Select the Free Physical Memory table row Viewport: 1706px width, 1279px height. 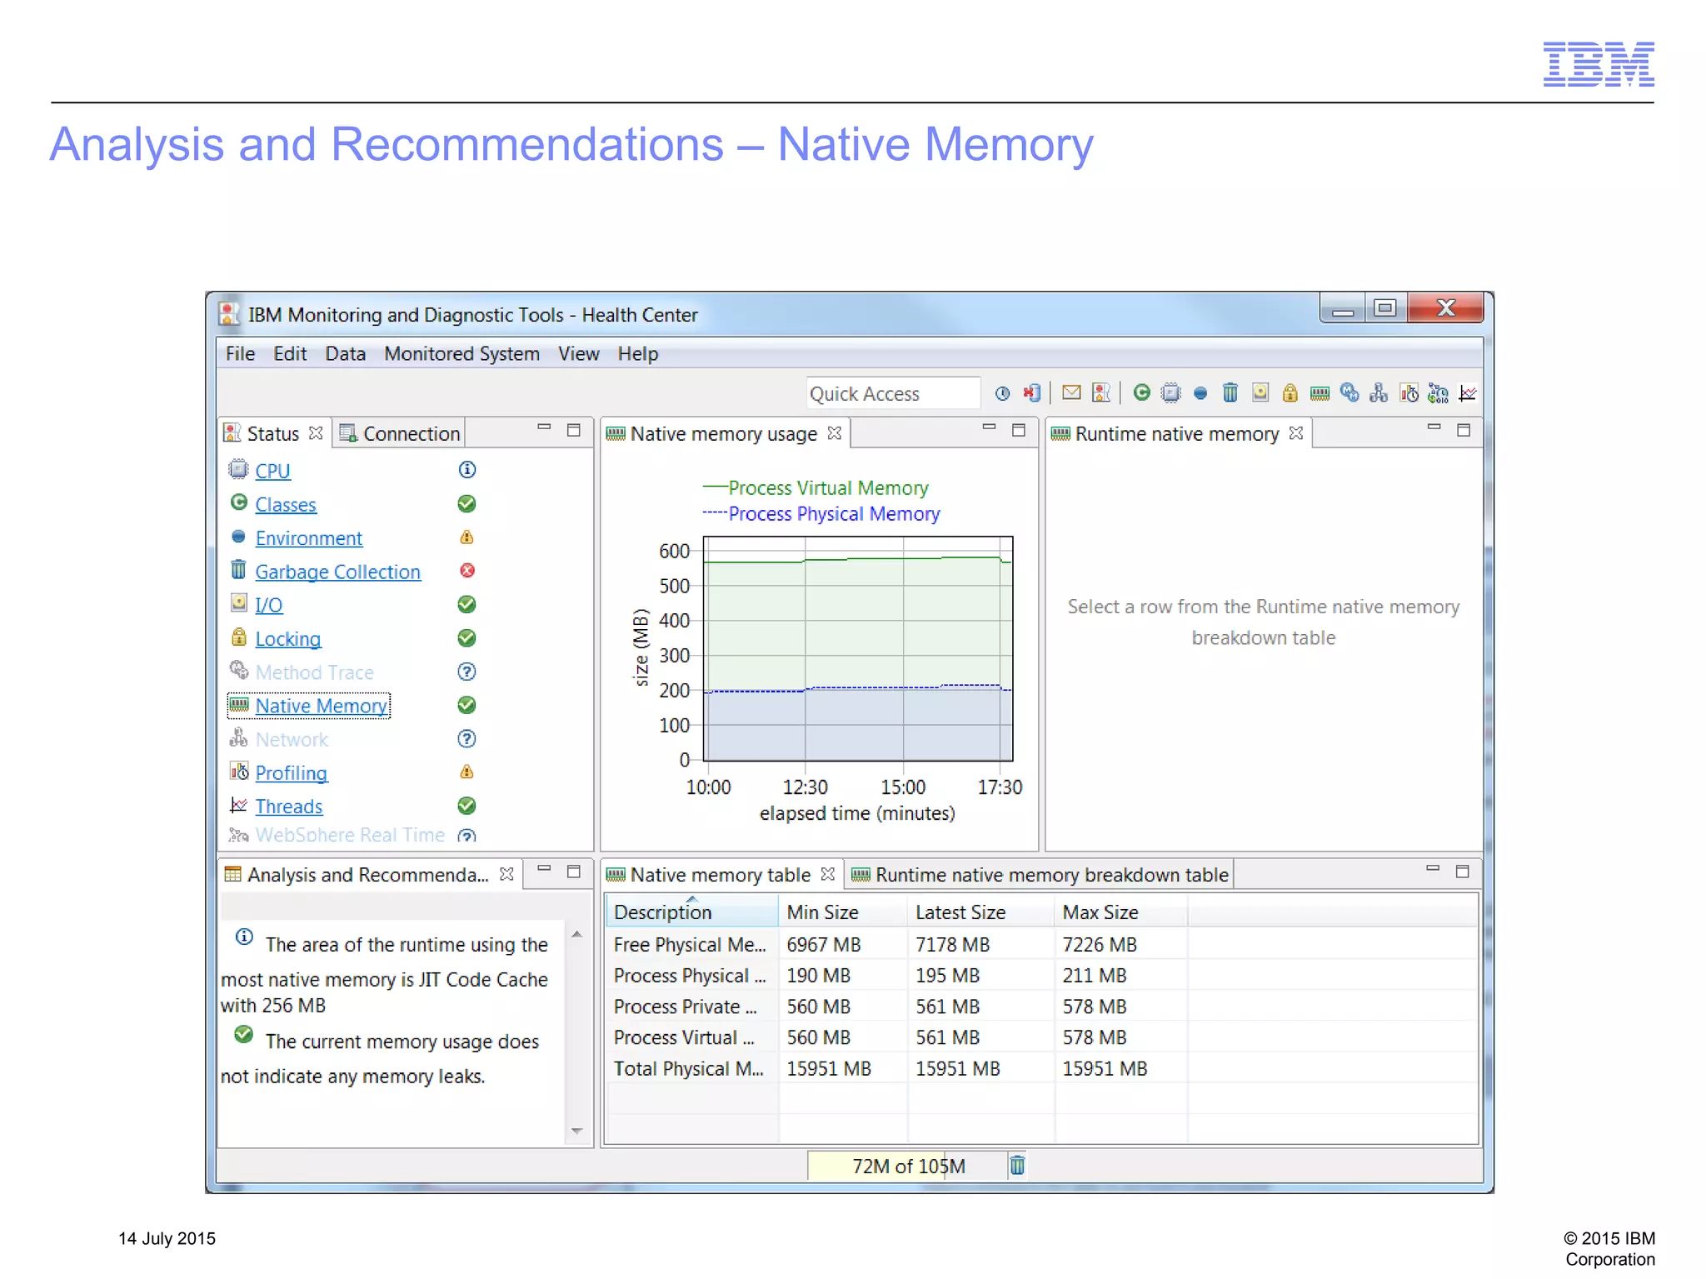click(x=1041, y=944)
